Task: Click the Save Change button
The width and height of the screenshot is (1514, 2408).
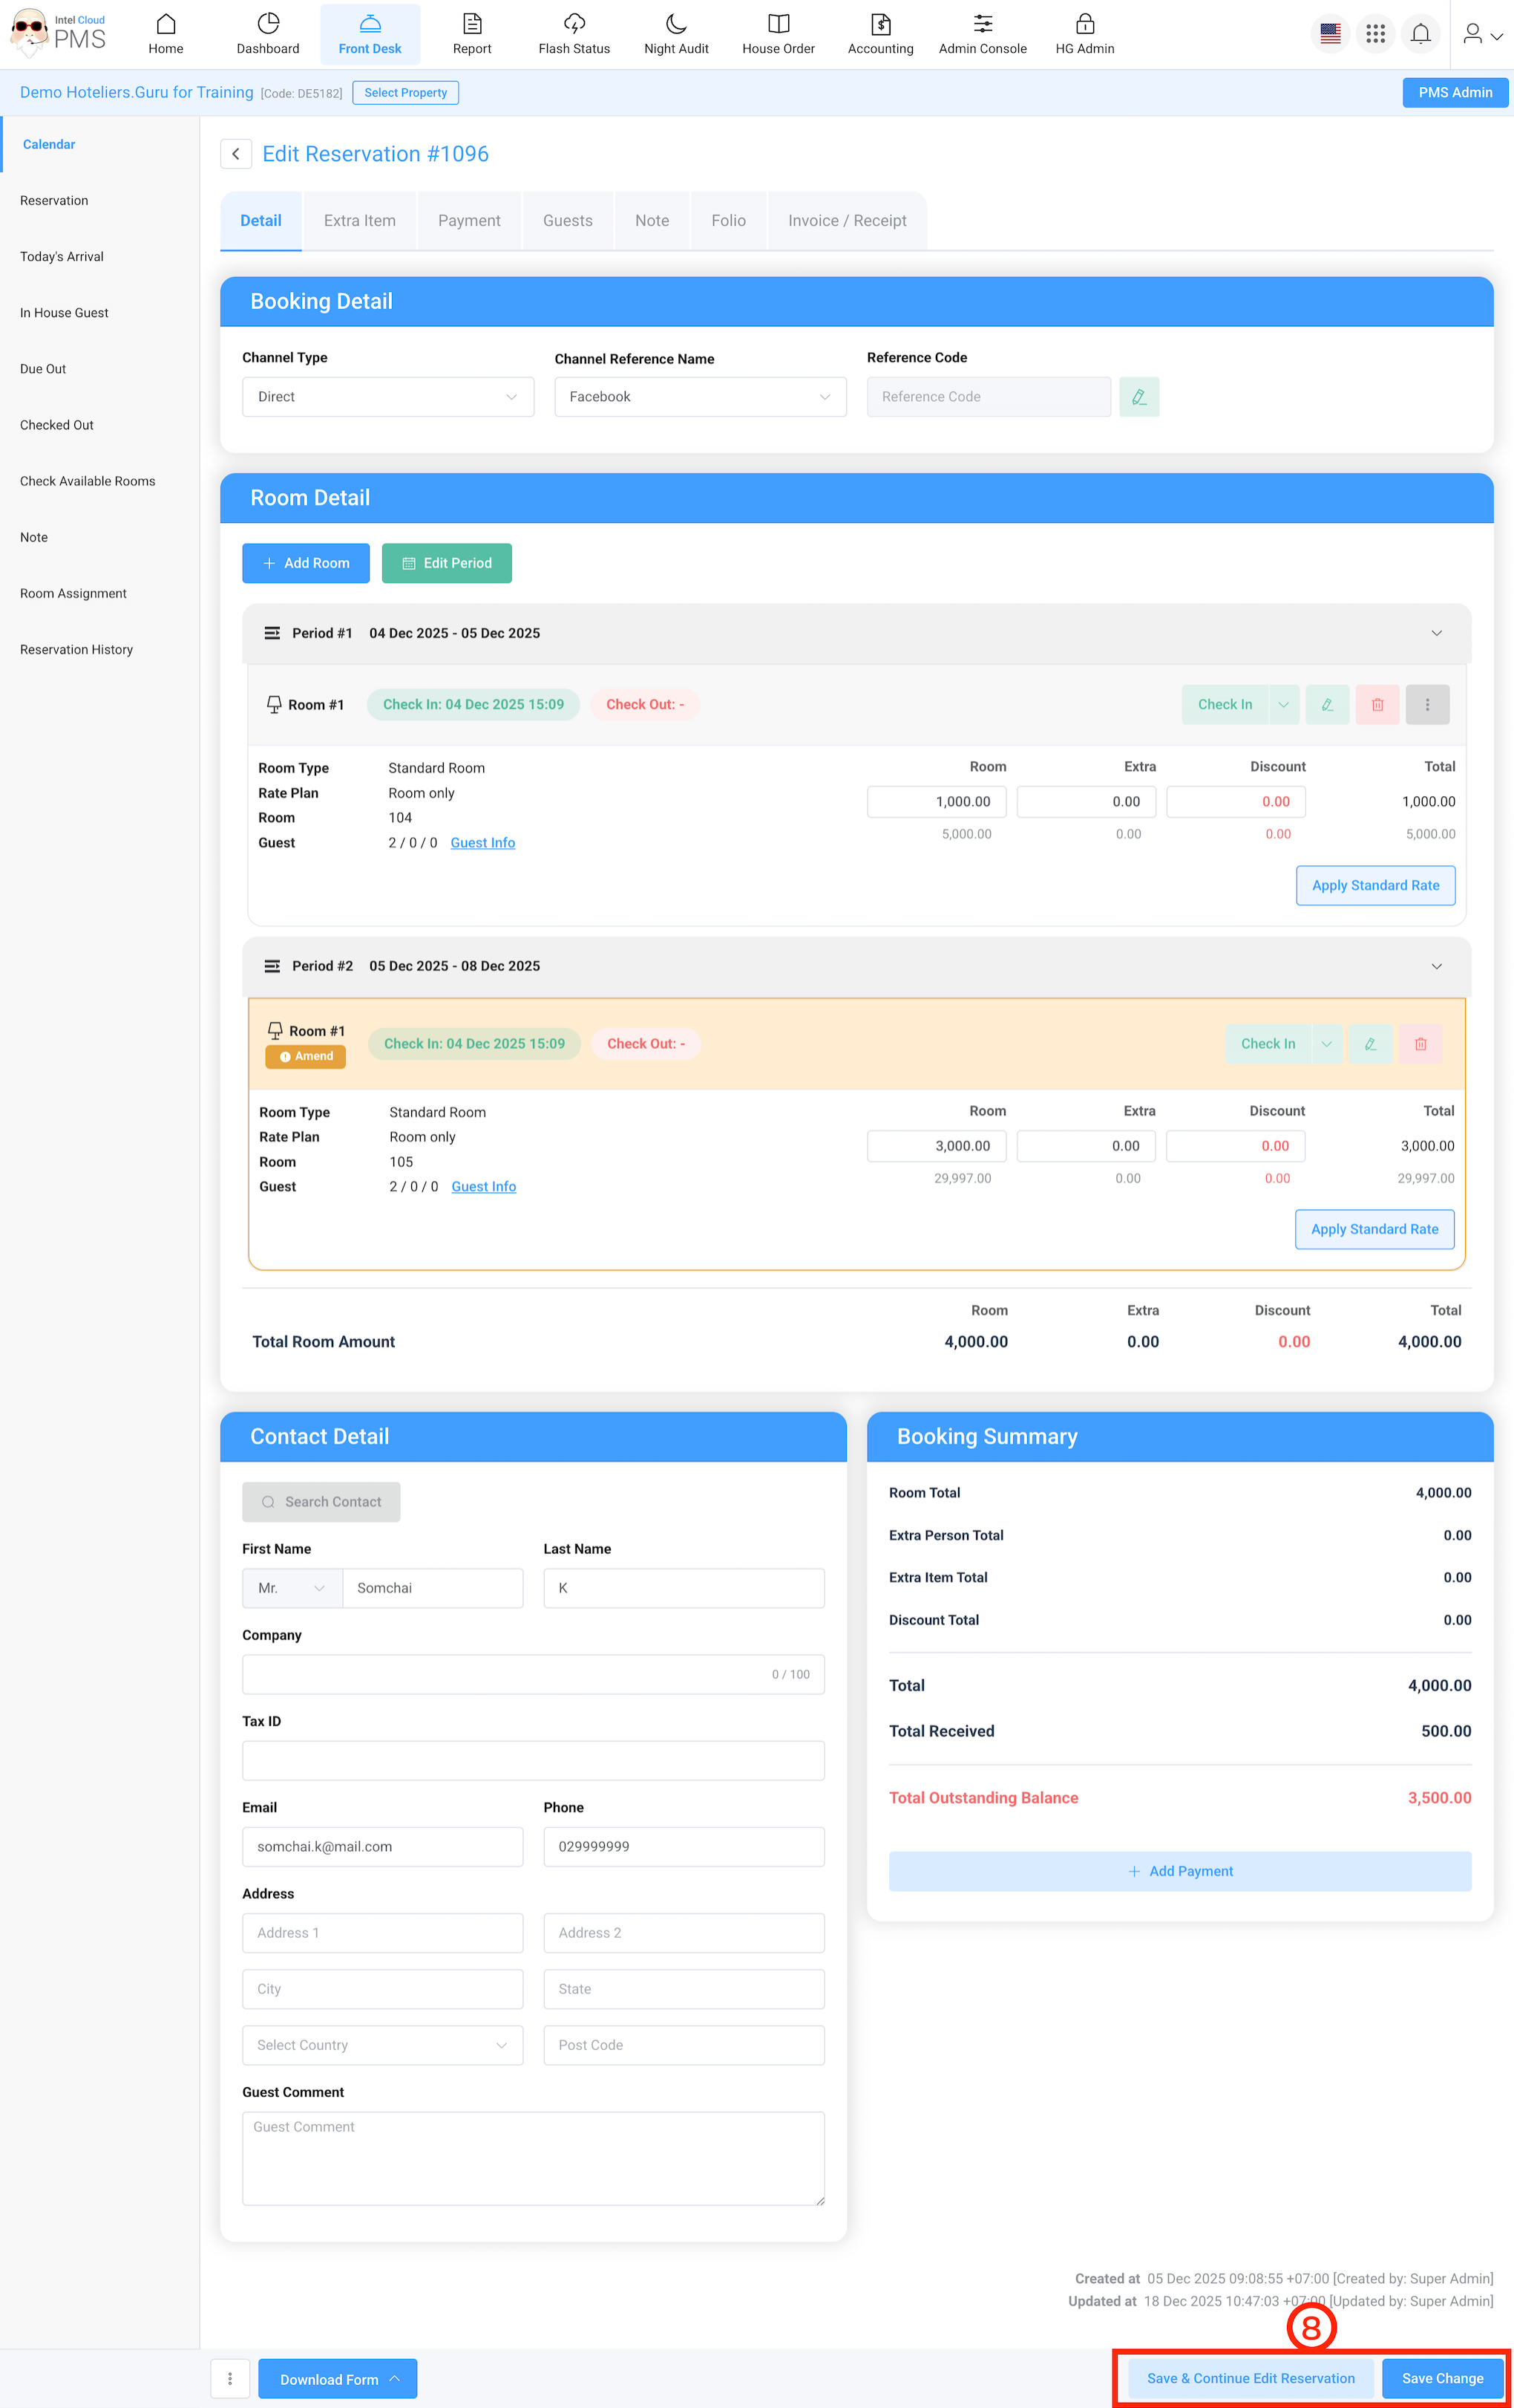Action: (x=1442, y=2378)
